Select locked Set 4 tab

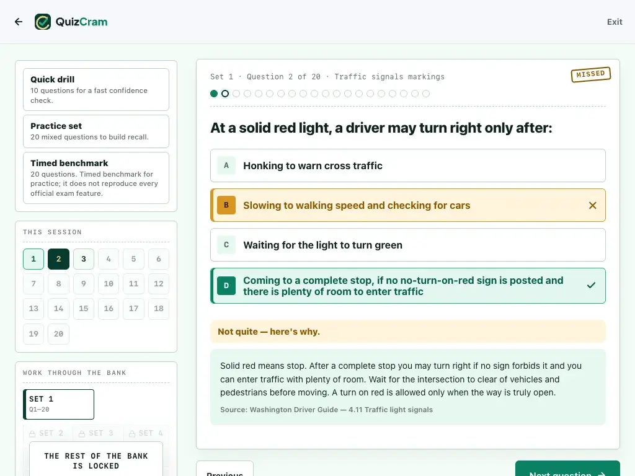click(x=146, y=433)
